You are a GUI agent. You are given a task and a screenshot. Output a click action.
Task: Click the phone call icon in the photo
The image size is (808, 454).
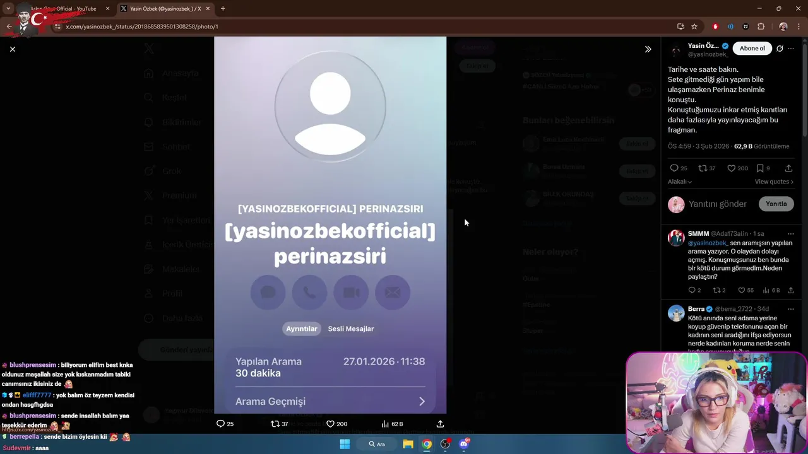click(x=309, y=293)
